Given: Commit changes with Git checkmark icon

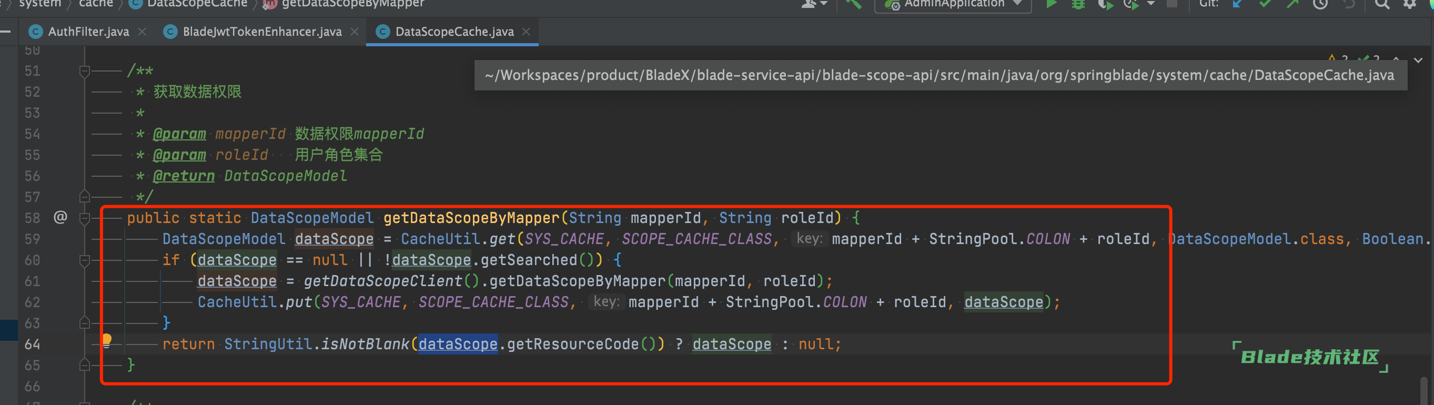Looking at the screenshot, I should 1265,4.
